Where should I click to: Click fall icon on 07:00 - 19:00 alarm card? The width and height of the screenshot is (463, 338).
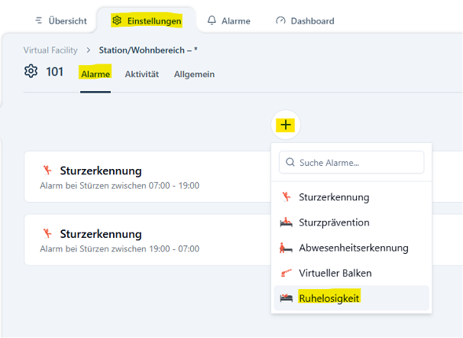(47, 171)
